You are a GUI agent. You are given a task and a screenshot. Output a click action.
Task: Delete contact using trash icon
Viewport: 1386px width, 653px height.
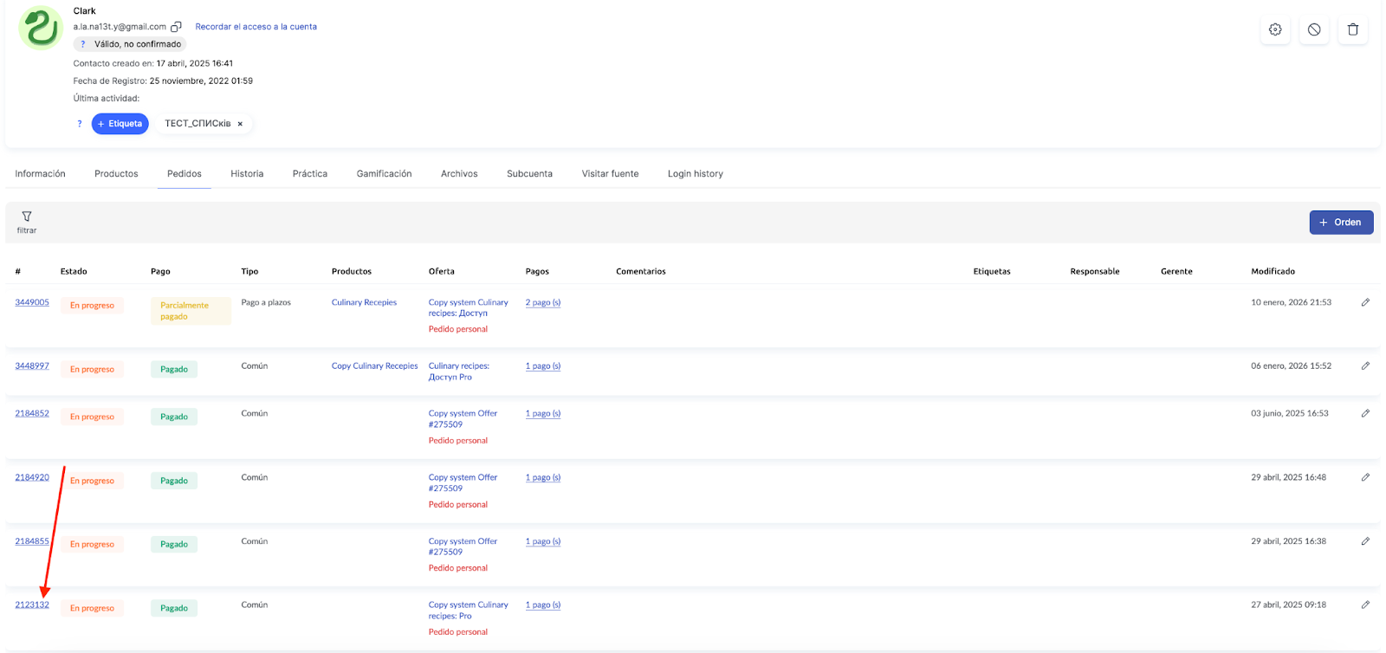(x=1353, y=29)
